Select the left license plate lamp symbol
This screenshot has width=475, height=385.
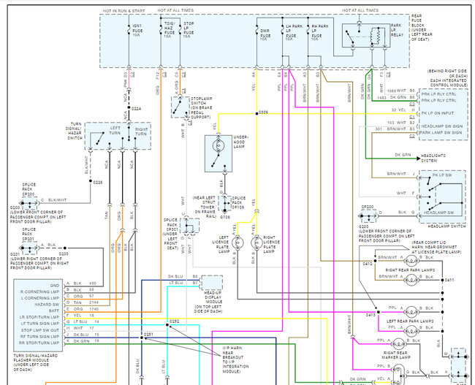[237, 243]
